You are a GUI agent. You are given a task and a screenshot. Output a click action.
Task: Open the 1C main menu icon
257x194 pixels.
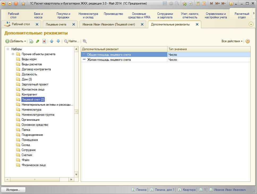pyautogui.click(x=3, y=3)
